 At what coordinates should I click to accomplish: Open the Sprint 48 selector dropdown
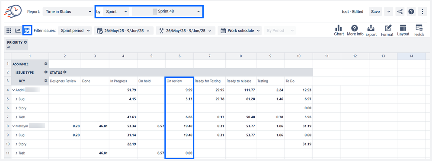(166, 12)
